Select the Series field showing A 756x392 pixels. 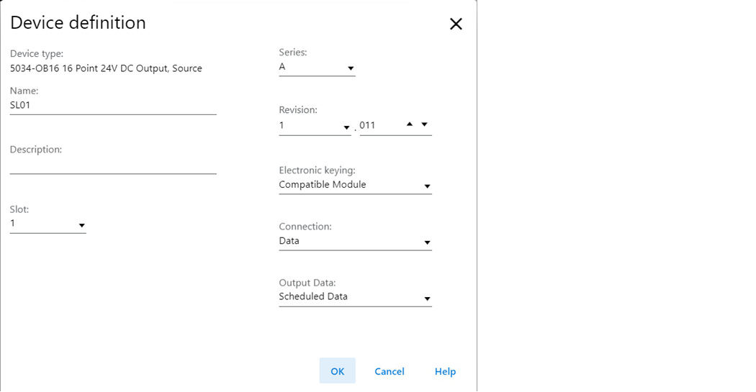(x=317, y=68)
